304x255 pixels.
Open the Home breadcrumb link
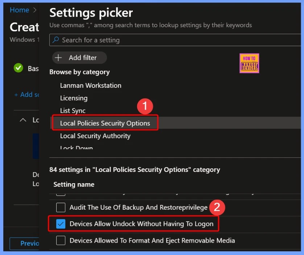[19, 10]
